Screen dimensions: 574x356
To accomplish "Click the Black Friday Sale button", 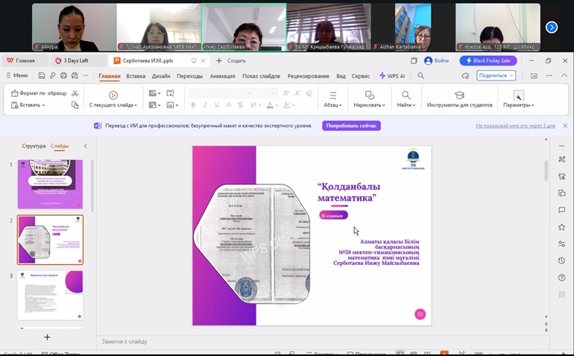I will (488, 60).
